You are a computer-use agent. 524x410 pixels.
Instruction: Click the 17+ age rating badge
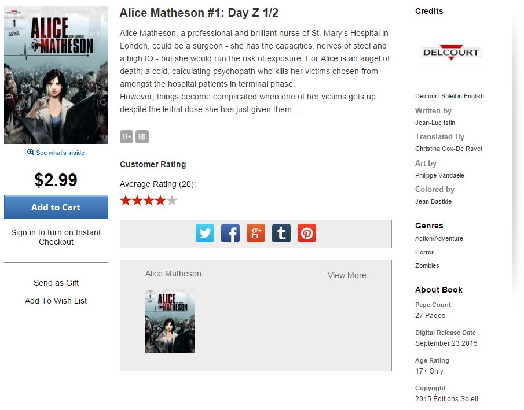point(126,136)
